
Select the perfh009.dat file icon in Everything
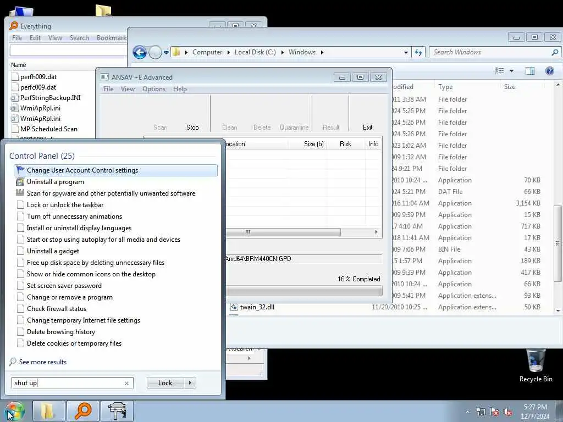(15, 76)
